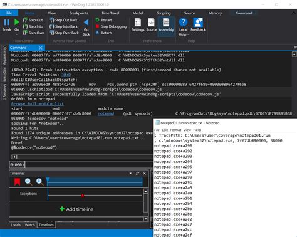Switch to the Source ribbon tab

tap(189, 13)
